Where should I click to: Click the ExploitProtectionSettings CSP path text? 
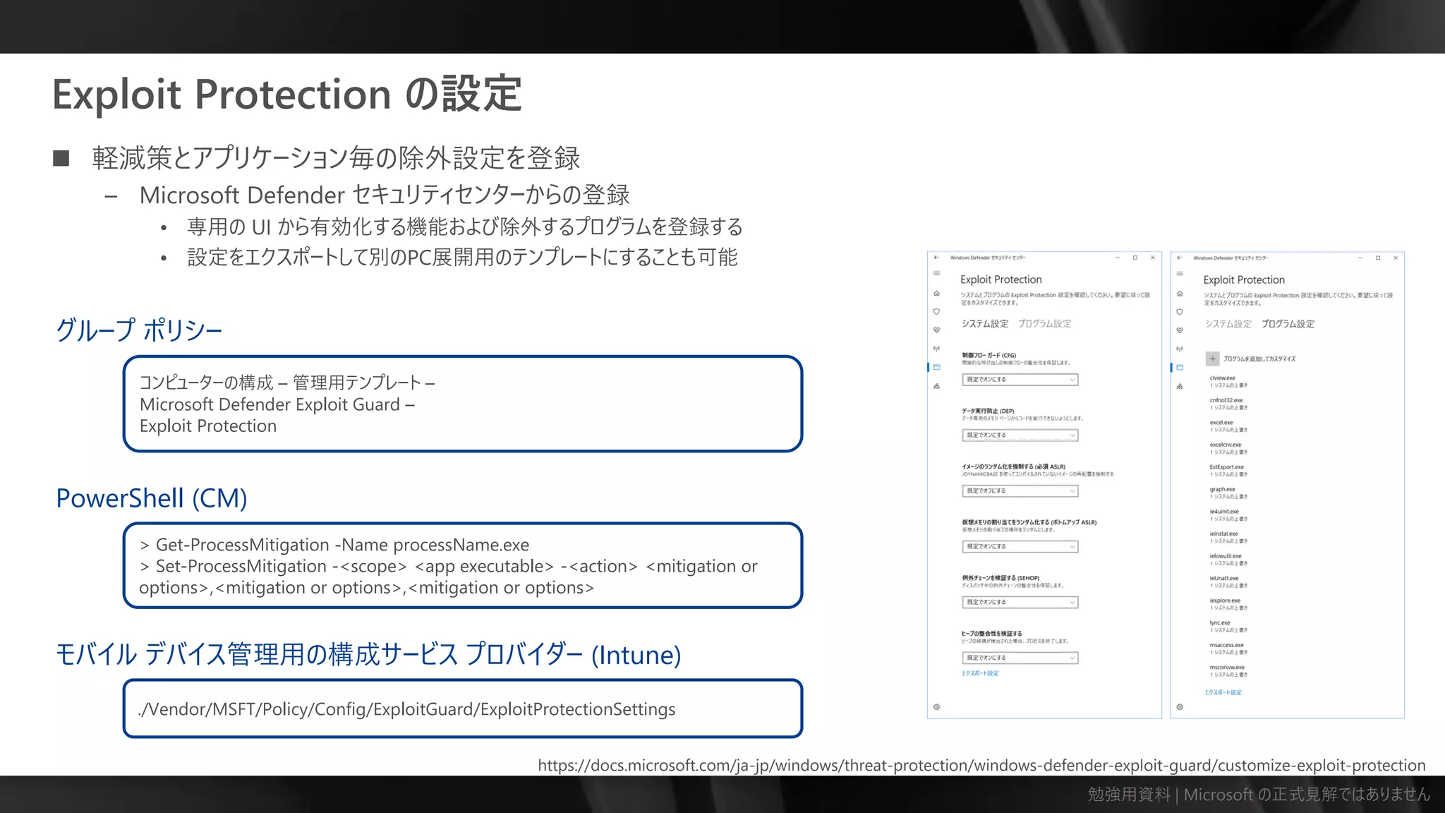[407, 709]
